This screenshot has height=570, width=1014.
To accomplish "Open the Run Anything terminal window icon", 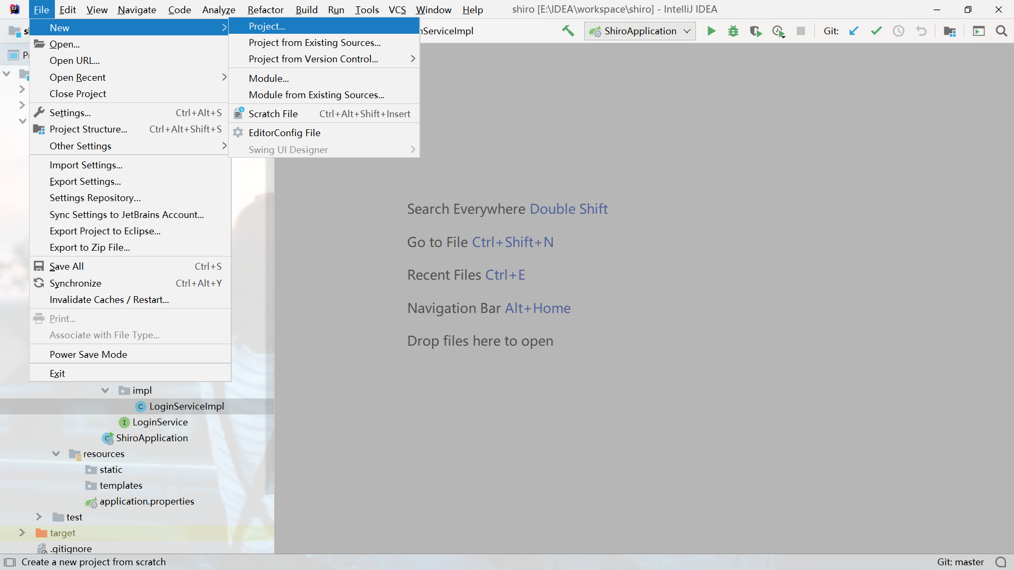I will pos(979,31).
